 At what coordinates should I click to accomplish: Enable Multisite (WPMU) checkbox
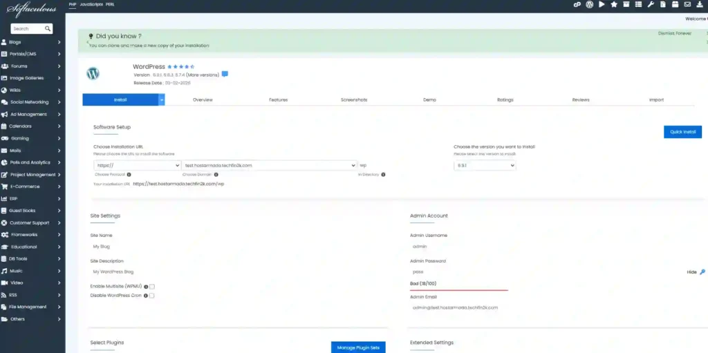point(152,287)
